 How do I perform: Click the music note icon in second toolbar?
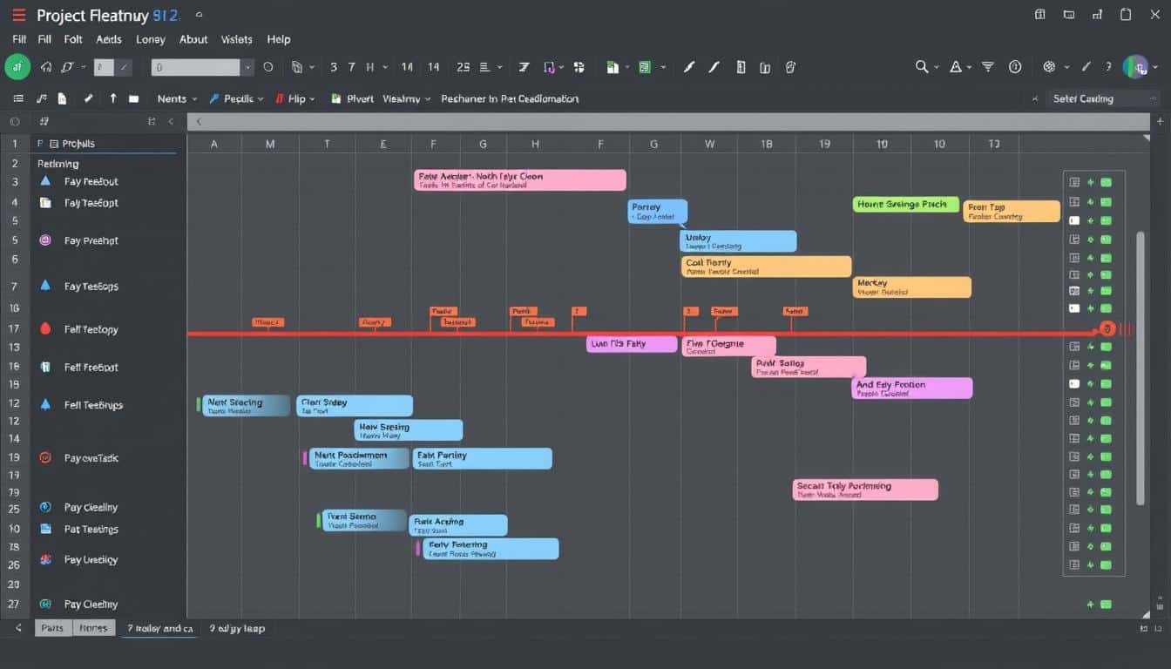pyautogui.click(x=42, y=99)
